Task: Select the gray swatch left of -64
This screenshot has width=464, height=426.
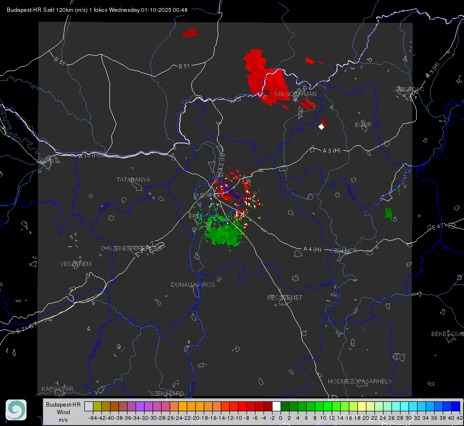Action: pos(89,407)
